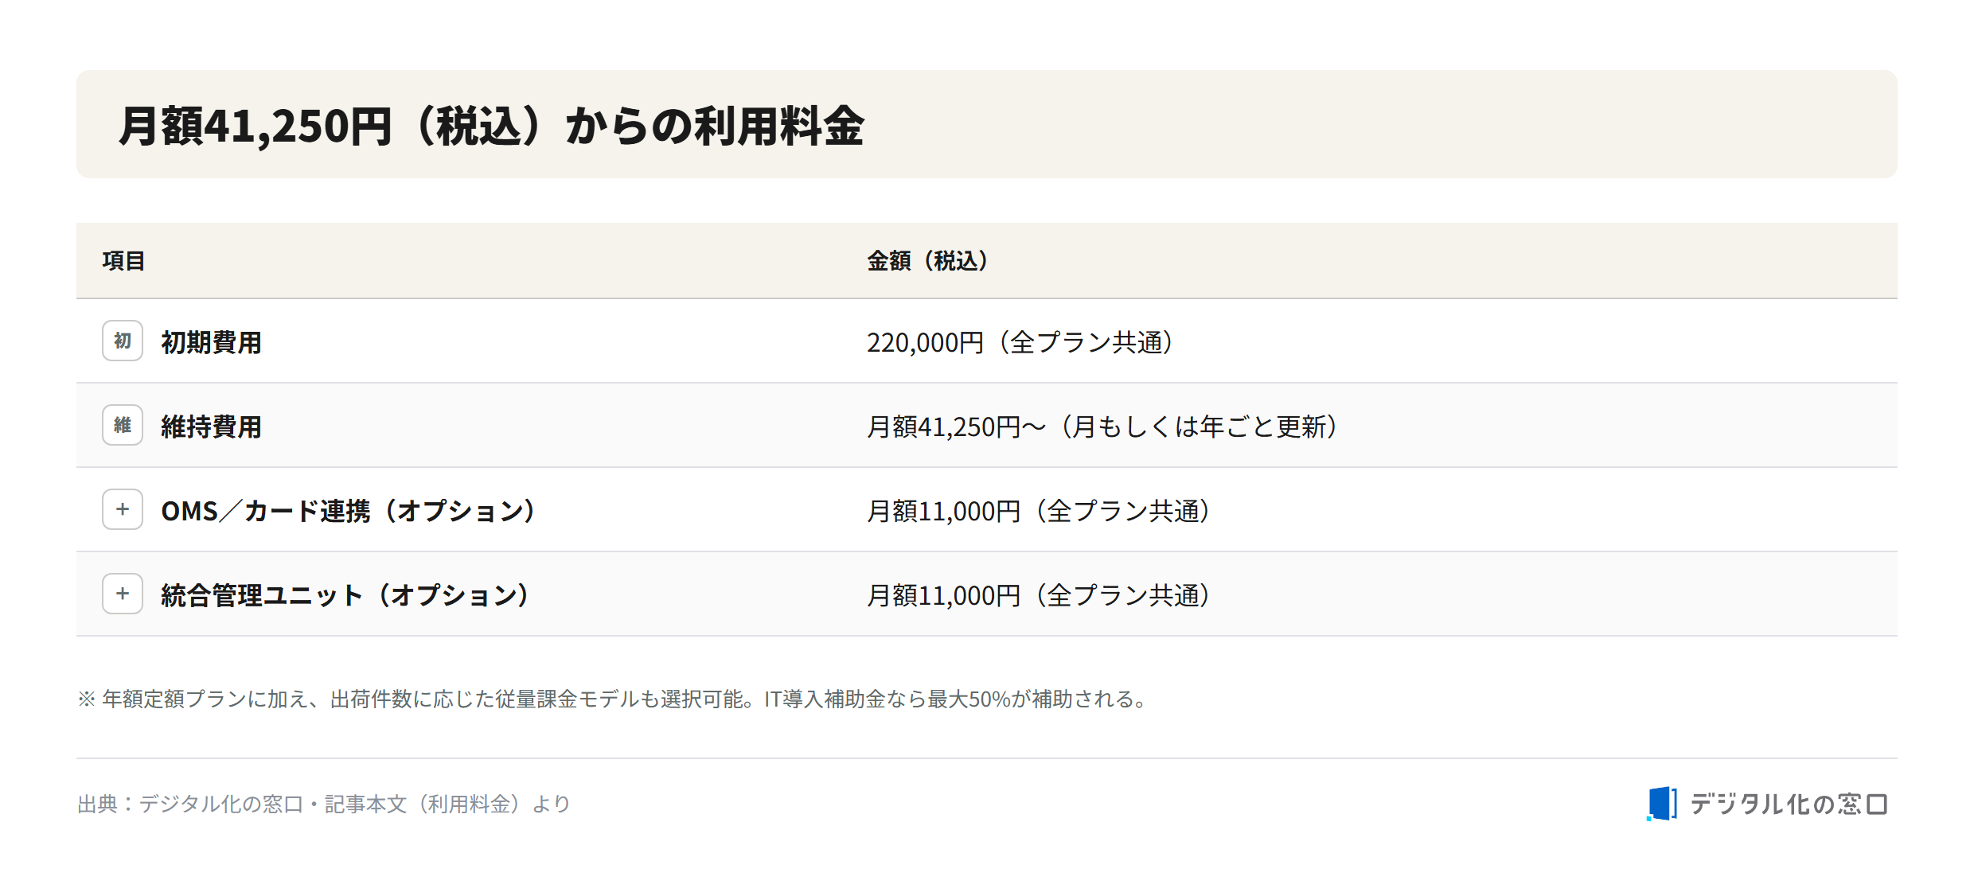The image size is (1974, 896).
Task: Click the 月額41,250円（税込）からの利用料金 heading
Action: pyautogui.click(x=492, y=126)
